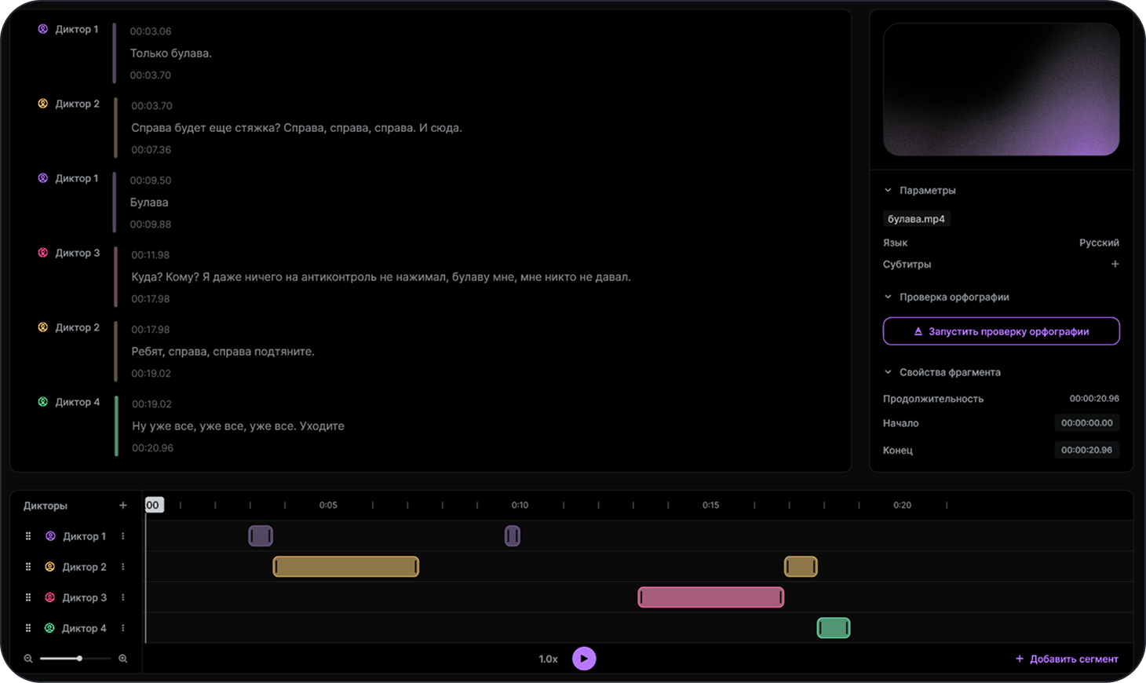Click the transcript line starting 'Куда? Кому?'
The image size is (1146, 683).
[381, 277]
